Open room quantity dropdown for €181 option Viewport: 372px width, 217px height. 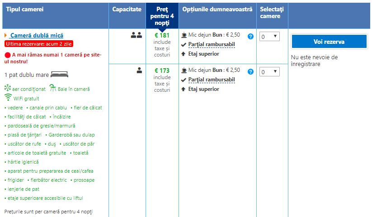pos(269,37)
